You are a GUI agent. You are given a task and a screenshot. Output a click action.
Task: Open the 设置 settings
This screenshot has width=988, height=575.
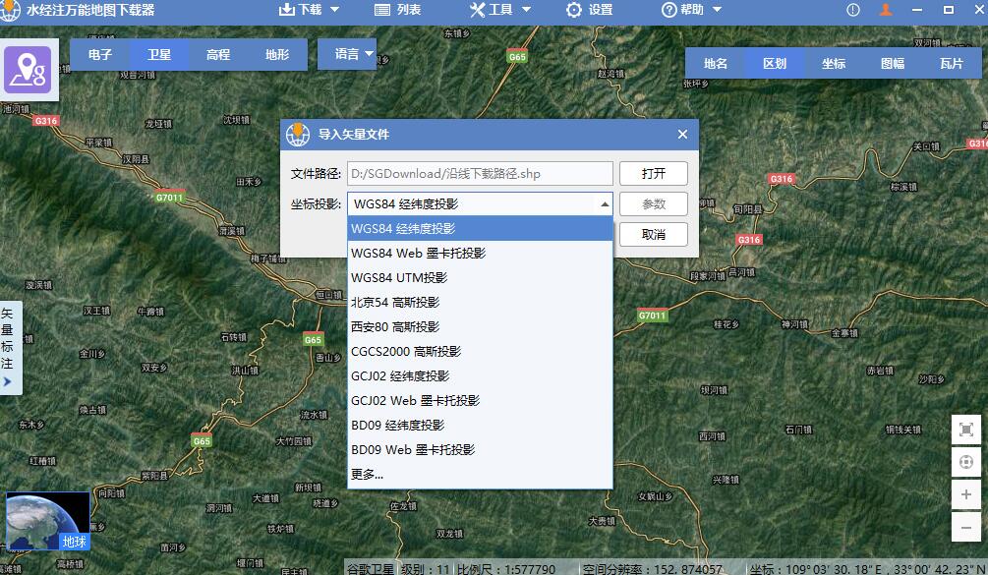click(x=590, y=12)
